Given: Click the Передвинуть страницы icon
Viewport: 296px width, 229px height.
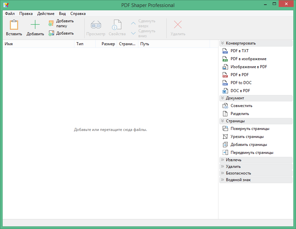Looking at the screenshot, I should (225, 153).
